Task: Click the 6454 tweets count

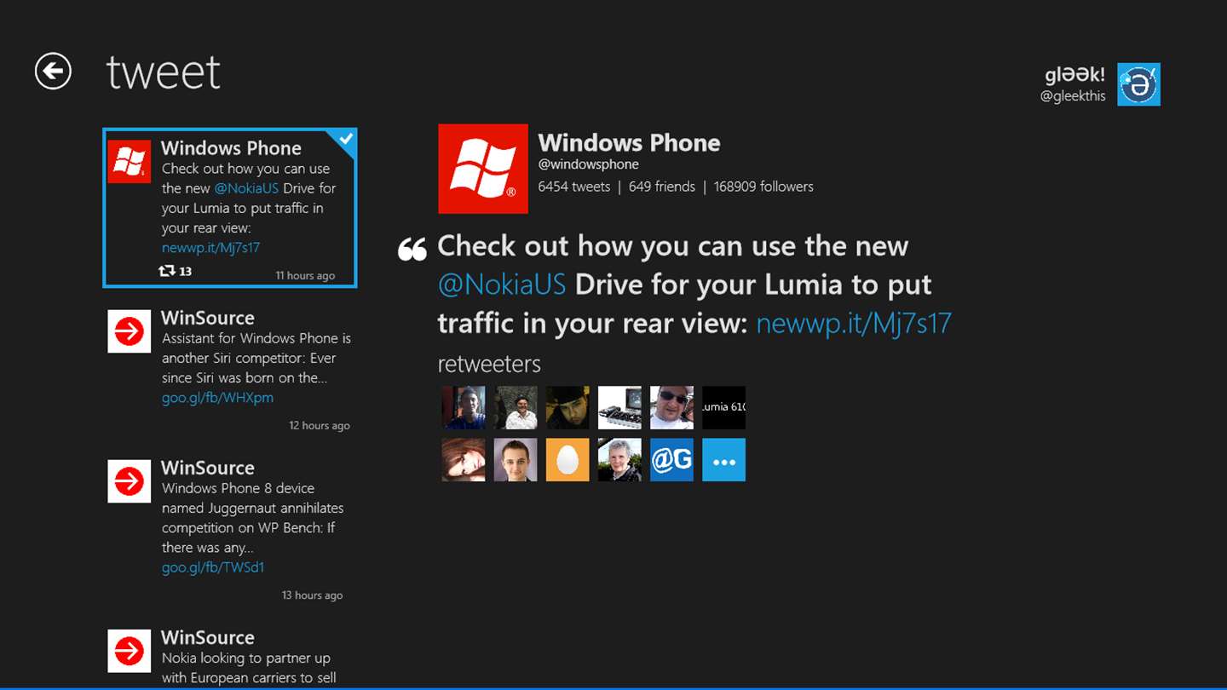Action: 573,187
